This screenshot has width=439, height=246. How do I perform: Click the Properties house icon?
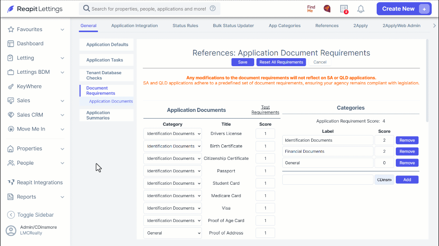coord(10,149)
